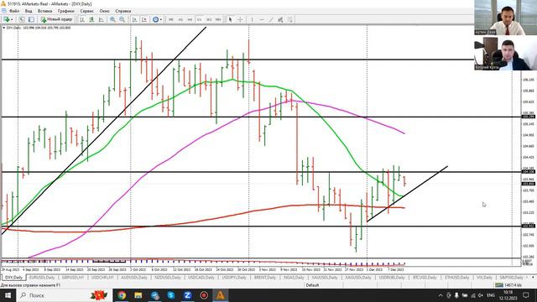Image resolution: width=537 pixels, height=302 pixels.
Task: Open Google Chrome from the taskbar
Action: click(x=121, y=294)
